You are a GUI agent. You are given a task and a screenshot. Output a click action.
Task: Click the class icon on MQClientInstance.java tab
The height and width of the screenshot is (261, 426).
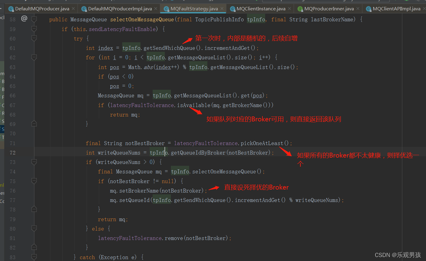click(233, 9)
